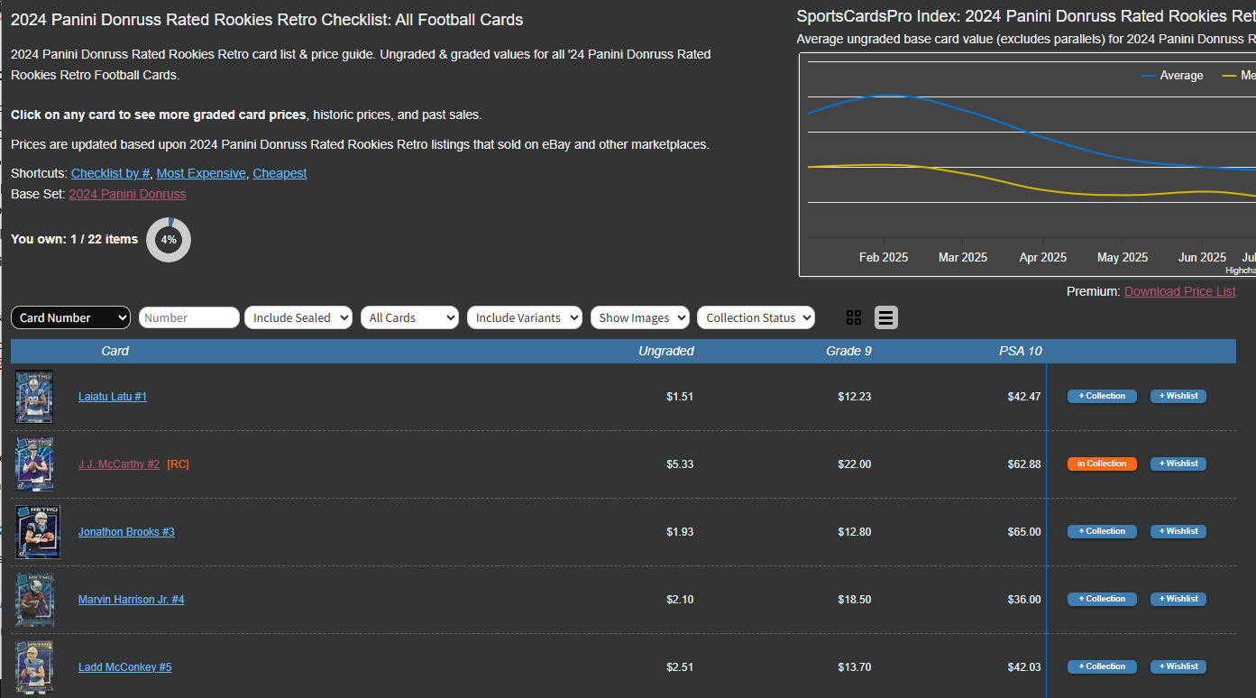Screen dimensions: 1256x698
Task: Click the May 2025 chart axis label
Action: point(1123,258)
